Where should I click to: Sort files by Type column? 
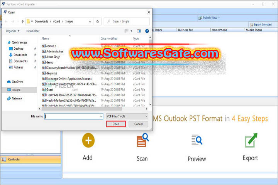136,39
